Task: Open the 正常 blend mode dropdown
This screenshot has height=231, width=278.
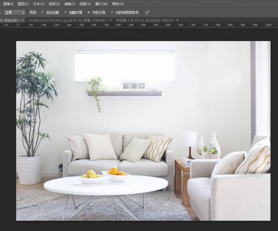Action: [12, 12]
